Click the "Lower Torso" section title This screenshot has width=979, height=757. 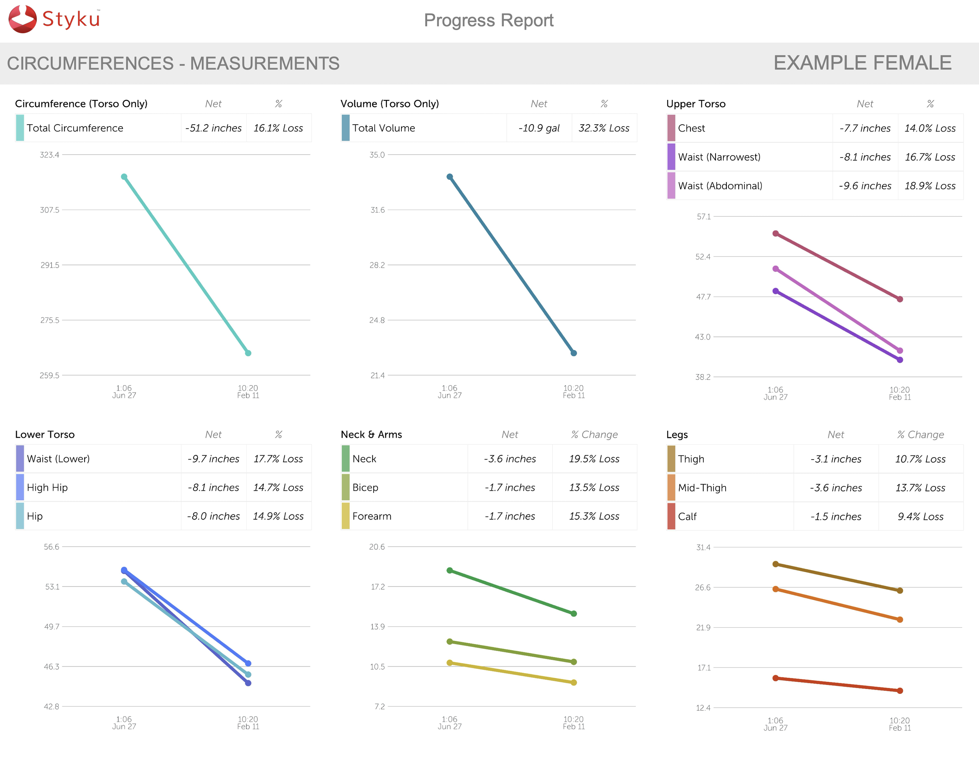click(x=45, y=434)
